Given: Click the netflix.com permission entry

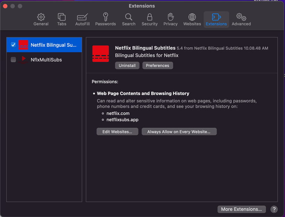Looking at the screenshot, I should [x=118, y=113].
